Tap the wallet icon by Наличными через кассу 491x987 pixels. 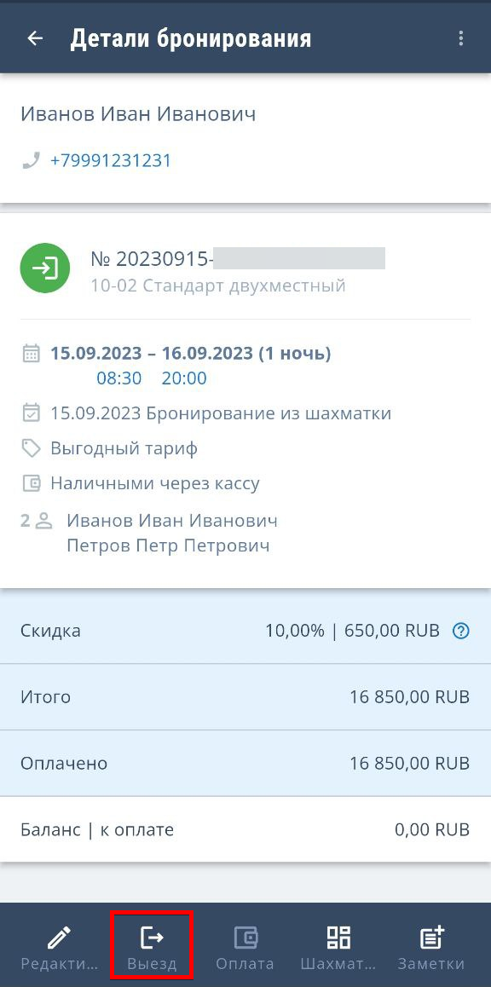click(30, 483)
